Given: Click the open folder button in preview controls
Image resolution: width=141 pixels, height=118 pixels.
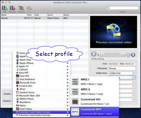Looking at the screenshot, I should [x=133, y=55].
